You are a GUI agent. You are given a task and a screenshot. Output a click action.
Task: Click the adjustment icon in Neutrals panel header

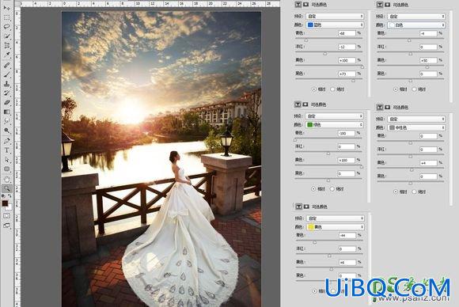tap(380, 108)
